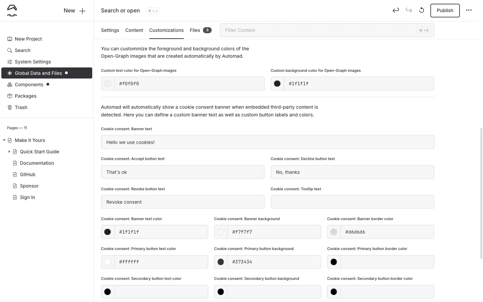This screenshot has width=483, height=302.
Task: Open the three-dots more options menu
Action: point(469,10)
